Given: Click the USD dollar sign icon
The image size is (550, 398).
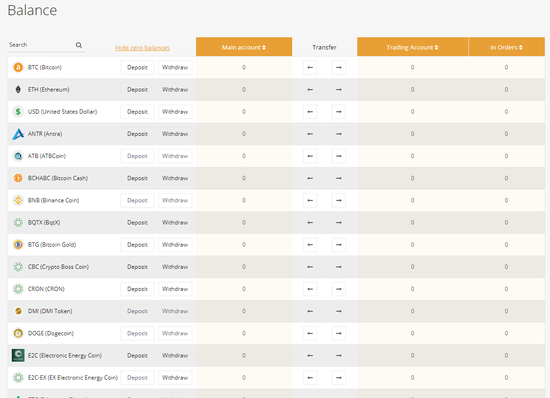Looking at the screenshot, I should 18,112.
